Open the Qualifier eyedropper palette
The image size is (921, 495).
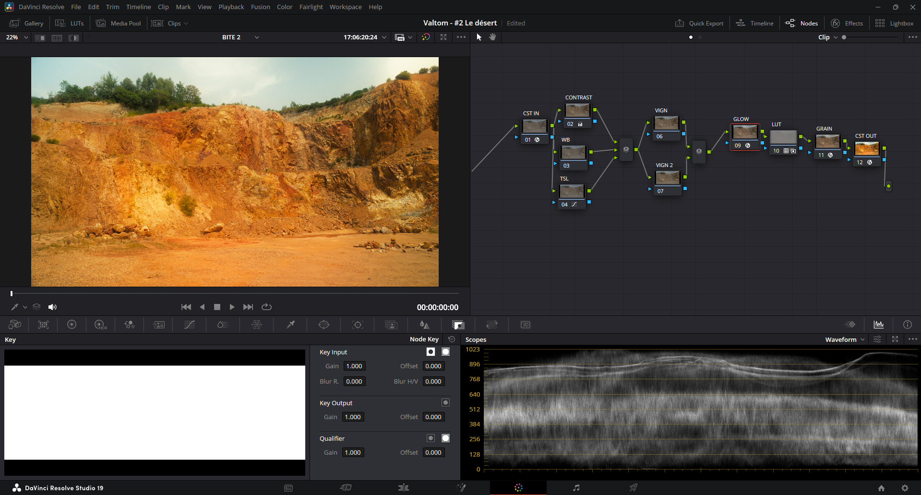click(x=290, y=325)
